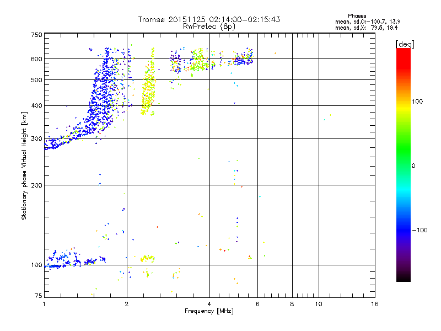
Task: Click the rainbow phase color bar
Action: point(404,165)
